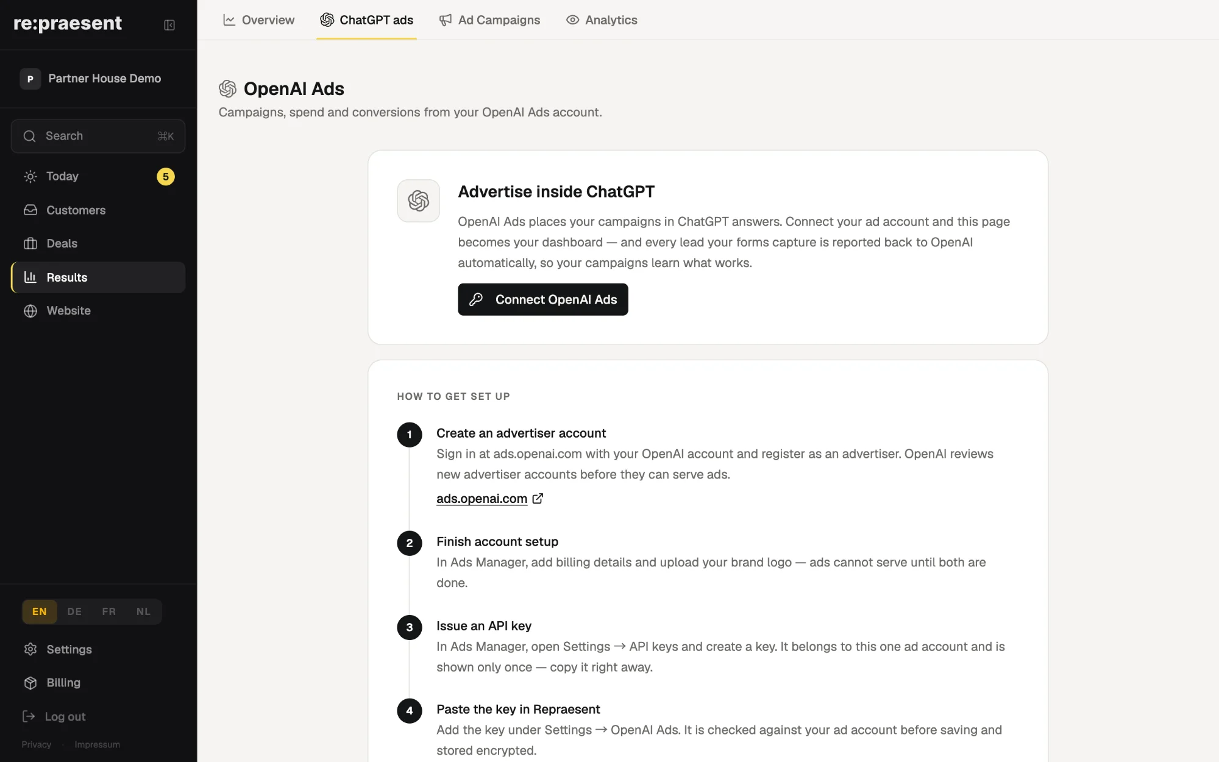Switch language to FR
Screen dimensions: 1219x762
point(109,611)
